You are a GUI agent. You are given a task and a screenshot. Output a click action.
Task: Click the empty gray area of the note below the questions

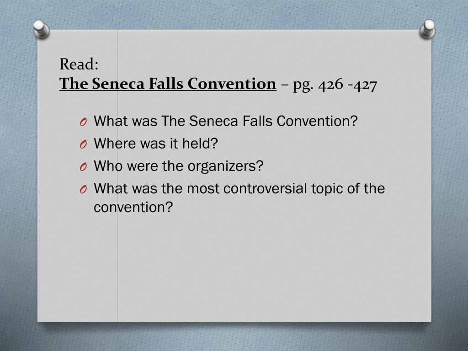pos(269,269)
